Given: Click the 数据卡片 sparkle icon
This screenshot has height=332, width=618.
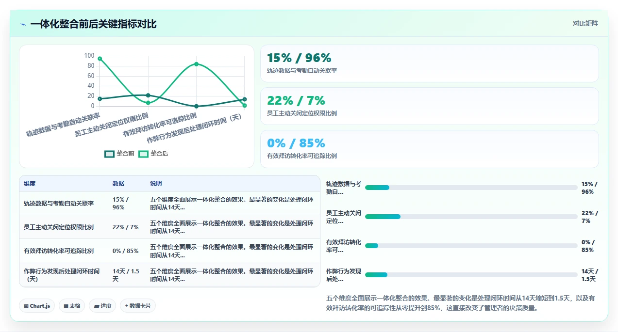Looking at the screenshot, I should click(126, 306).
